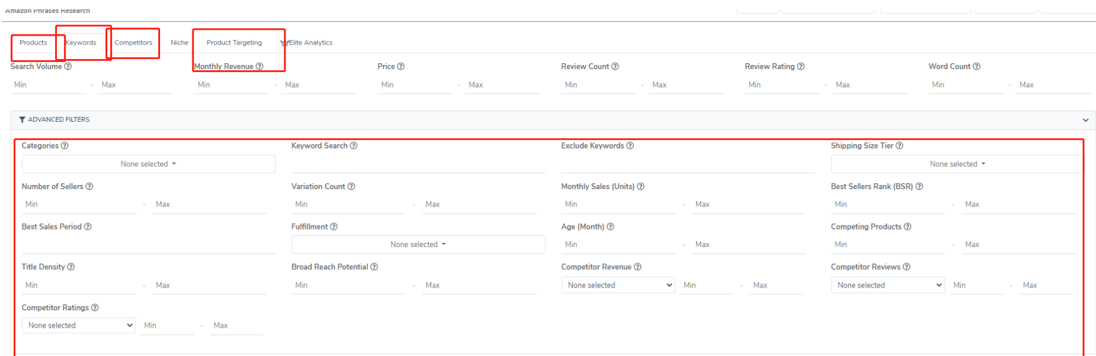Image resolution: width=1096 pixels, height=356 pixels.
Task: Click the Review Rating help icon
Action: point(800,67)
